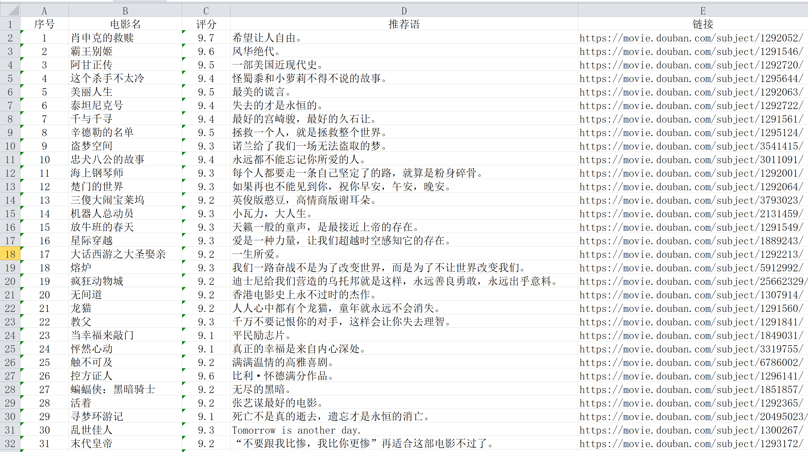This screenshot has height=452, width=808.
Task: Open the douban link ending 1293172/
Action: pos(691,444)
